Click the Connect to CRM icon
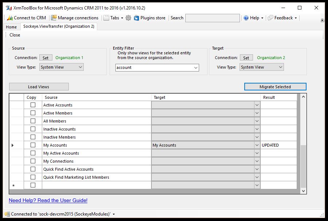Image resolution: width=328 pixels, height=221 pixels. (x=10, y=18)
